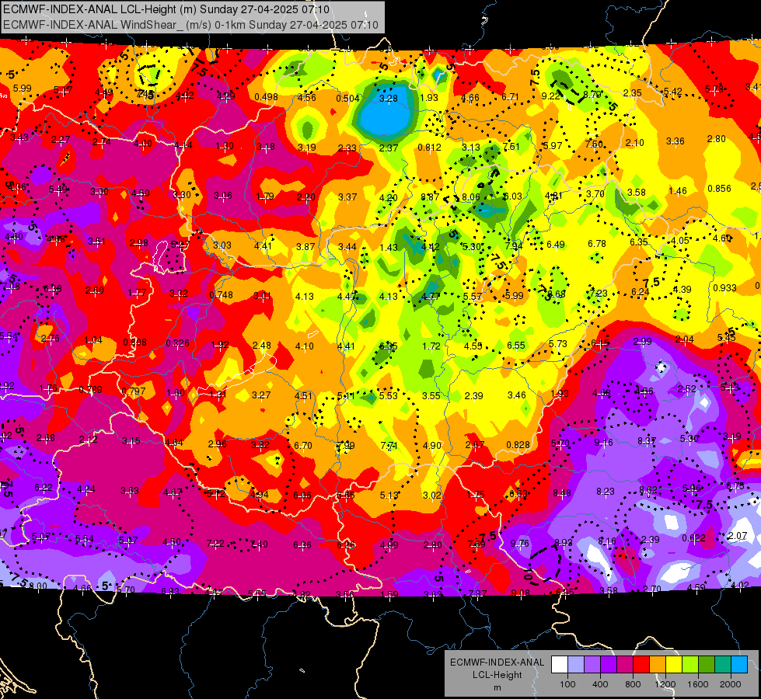Click the wind shear value 0.789
761x699 pixels.
pos(90,390)
